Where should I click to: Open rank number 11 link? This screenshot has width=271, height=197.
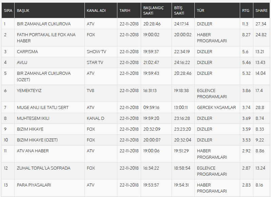5,151
